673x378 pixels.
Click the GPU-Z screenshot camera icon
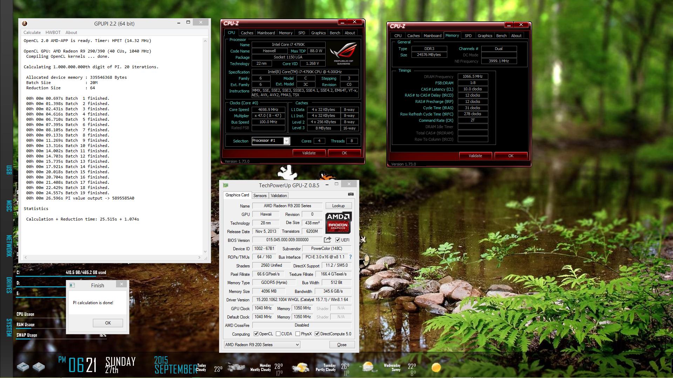(351, 194)
